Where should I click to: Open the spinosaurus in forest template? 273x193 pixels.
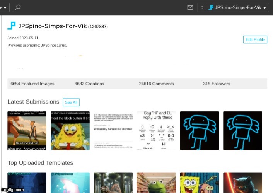pos(113,183)
